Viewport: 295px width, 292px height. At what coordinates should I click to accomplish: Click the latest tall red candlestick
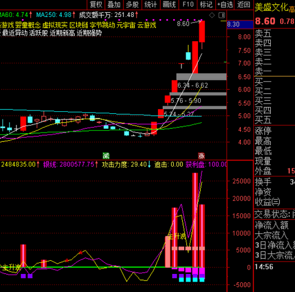202,32
